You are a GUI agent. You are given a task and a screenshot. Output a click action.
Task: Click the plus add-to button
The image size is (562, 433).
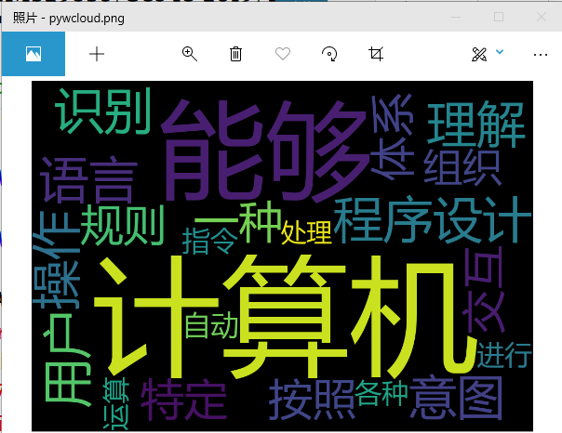coord(97,55)
